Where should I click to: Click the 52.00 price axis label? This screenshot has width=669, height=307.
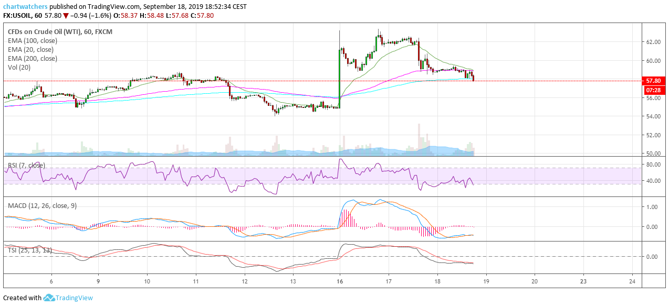[654, 135]
